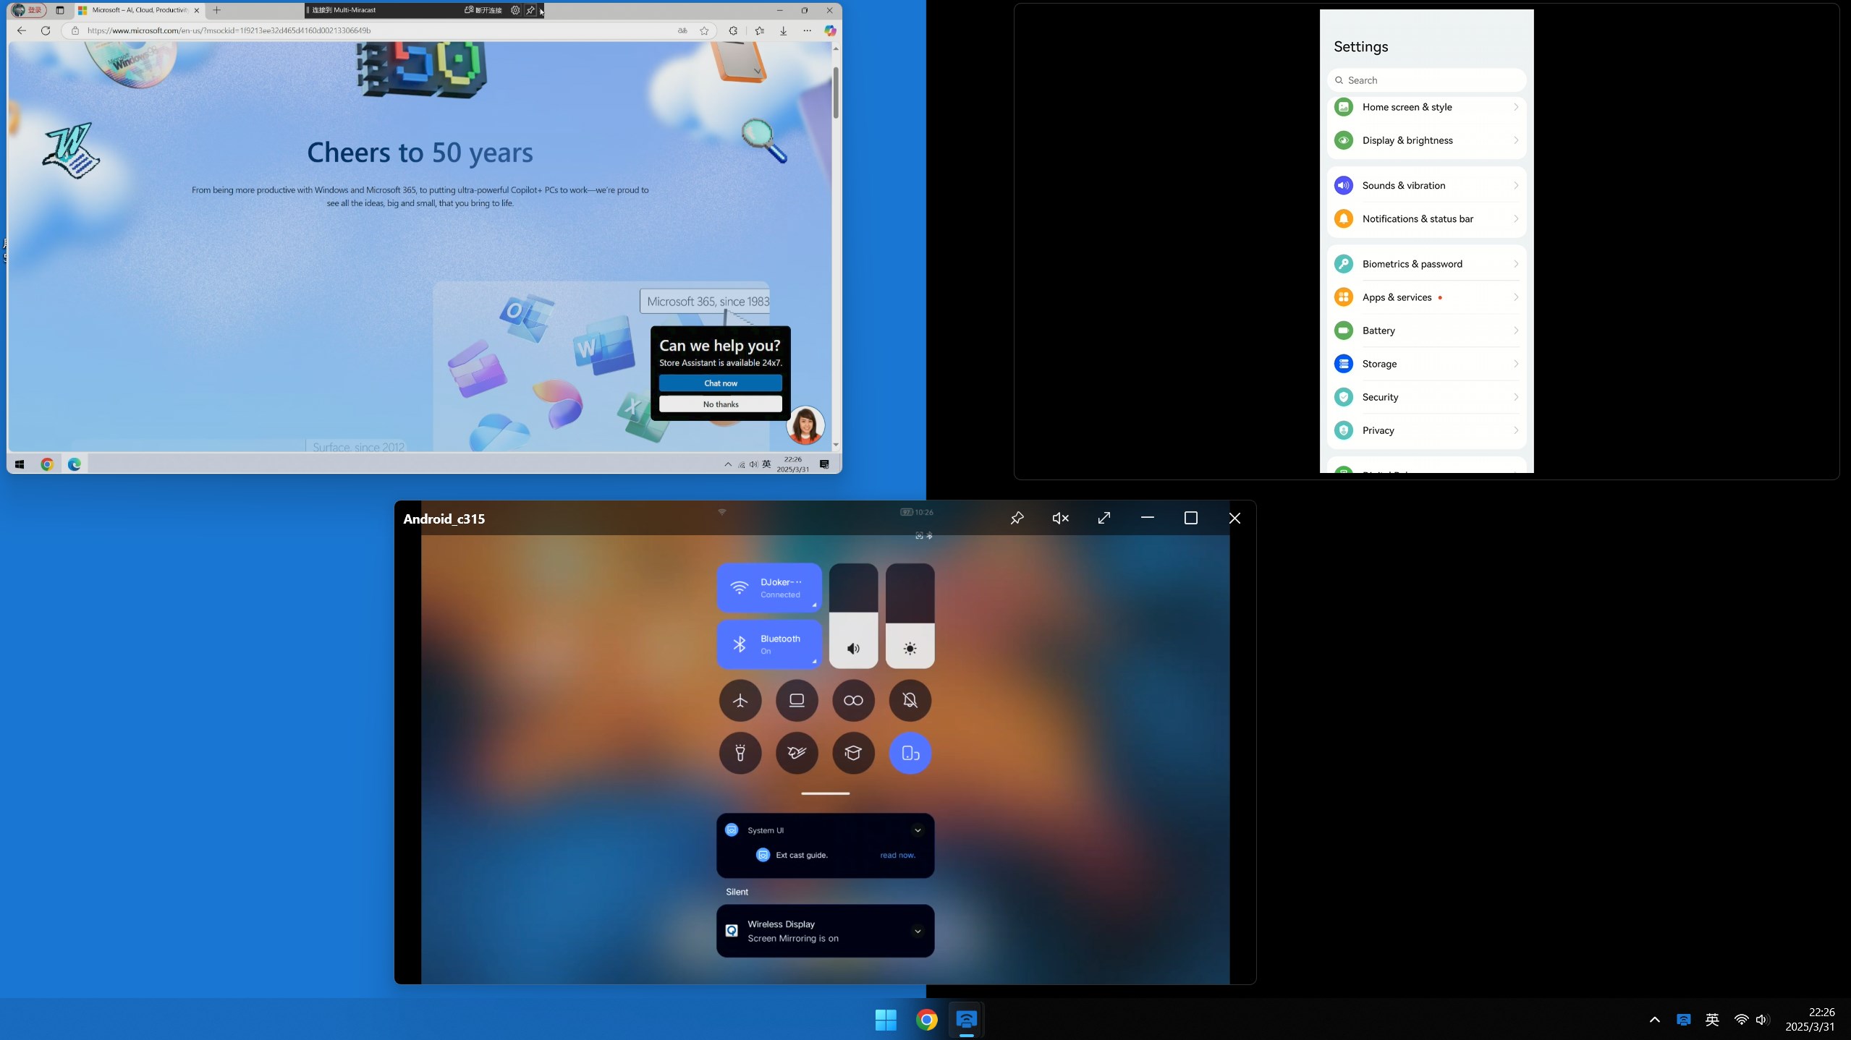The height and width of the screenshot is (1040, 1851).
Task: Click the fullscreen expand arrows icon
Action: (x=1104, y=518)
